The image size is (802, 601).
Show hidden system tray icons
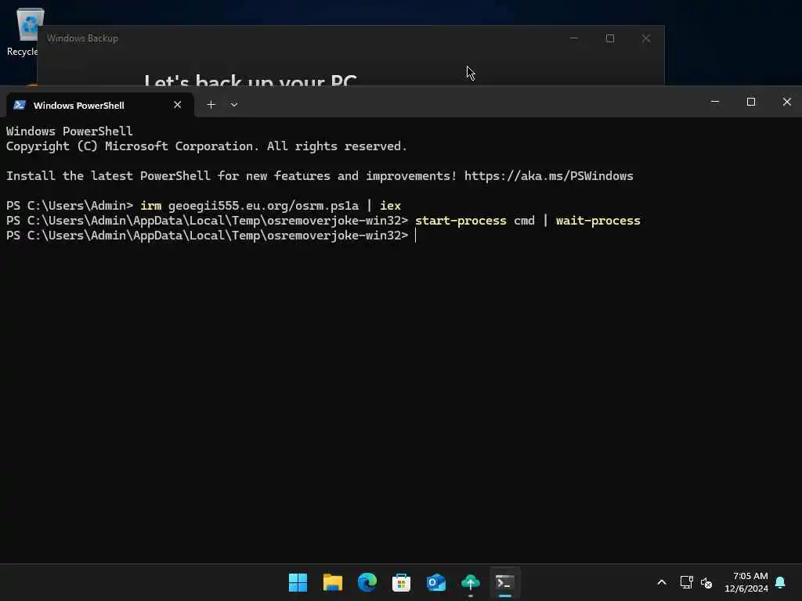click(x=661, y=582)
